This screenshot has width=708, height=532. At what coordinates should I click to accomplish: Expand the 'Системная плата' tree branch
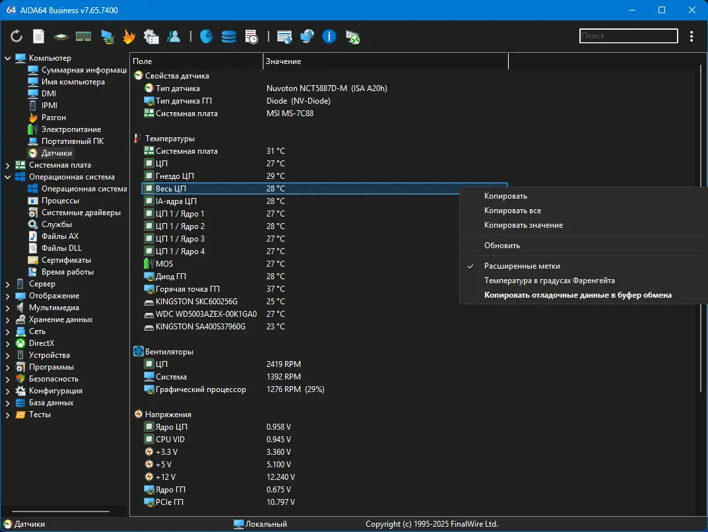pyautogui.click(x=7, y=164)
